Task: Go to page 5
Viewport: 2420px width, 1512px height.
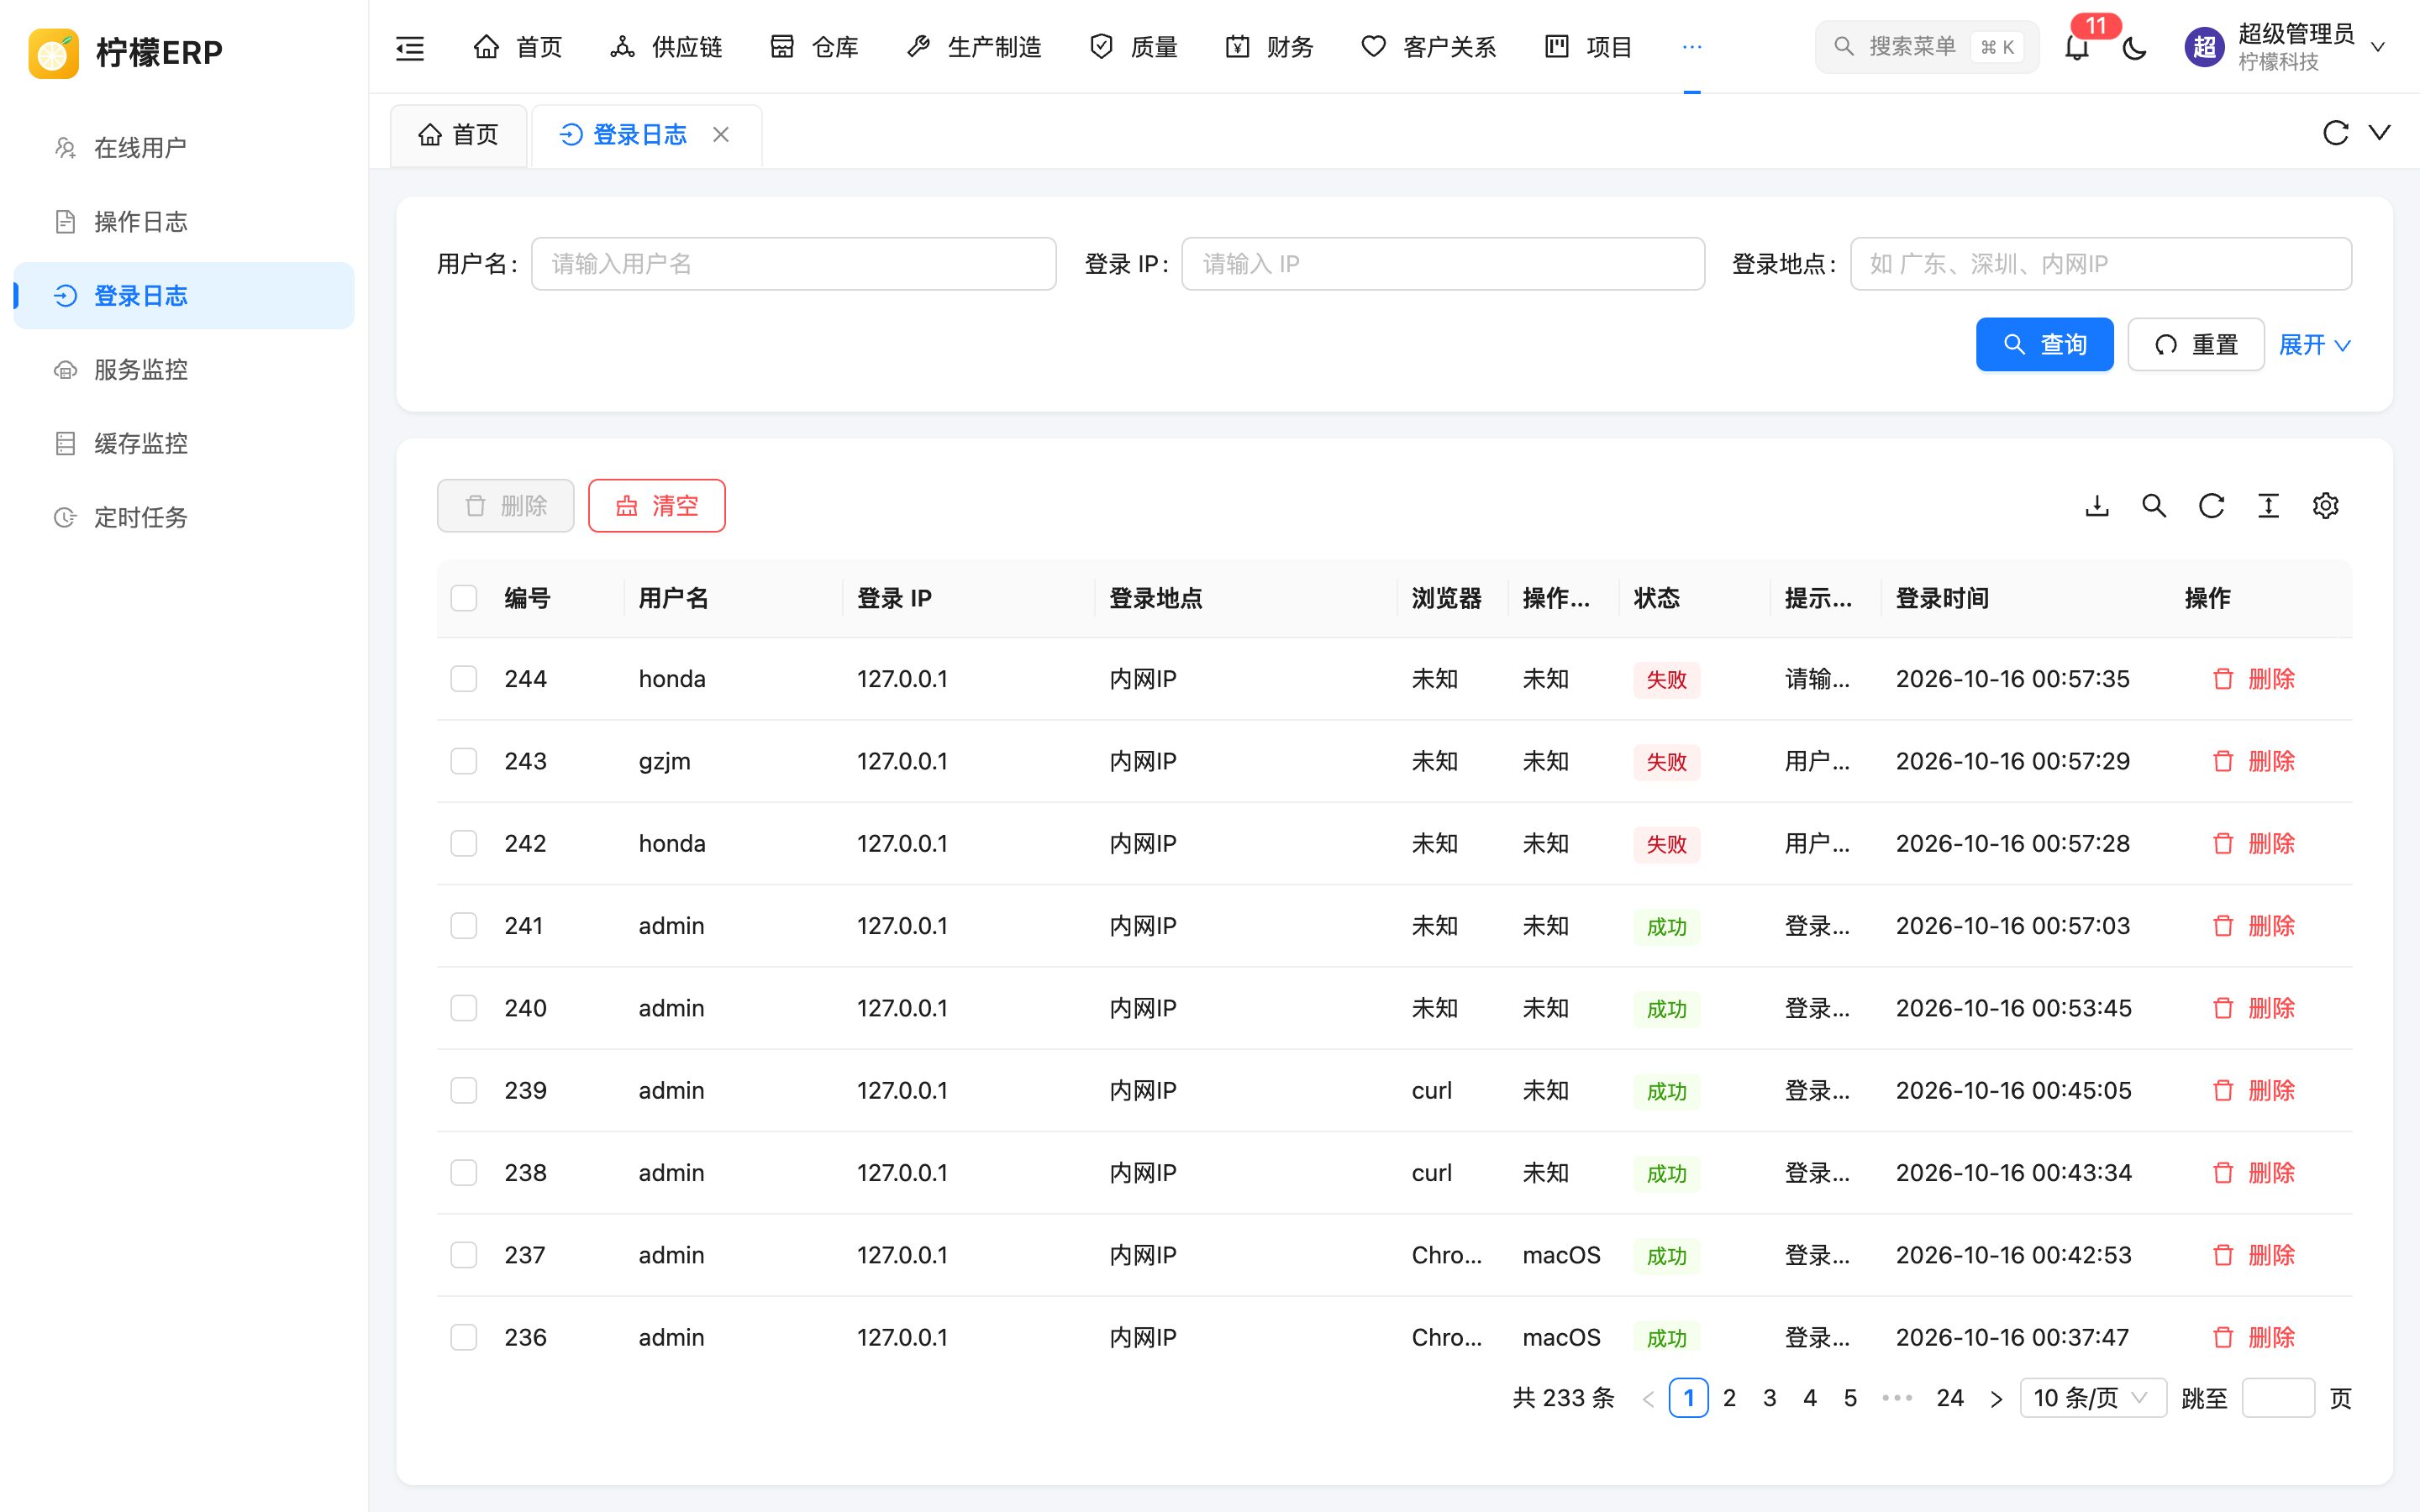Action: tap(1850, 1398)
